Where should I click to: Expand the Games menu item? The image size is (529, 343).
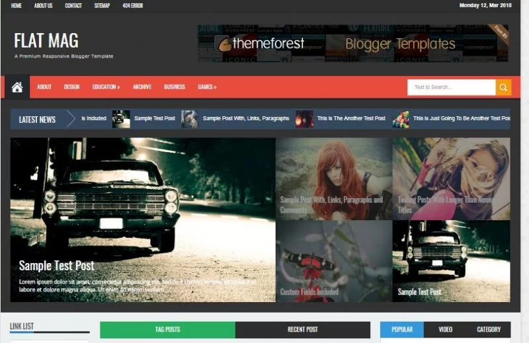click(207, 87)
